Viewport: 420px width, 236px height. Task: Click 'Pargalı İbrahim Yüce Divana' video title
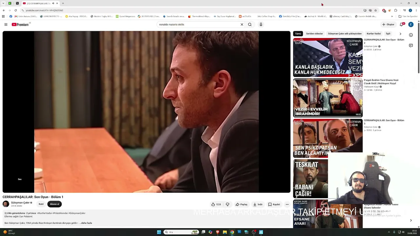(381, 82)
